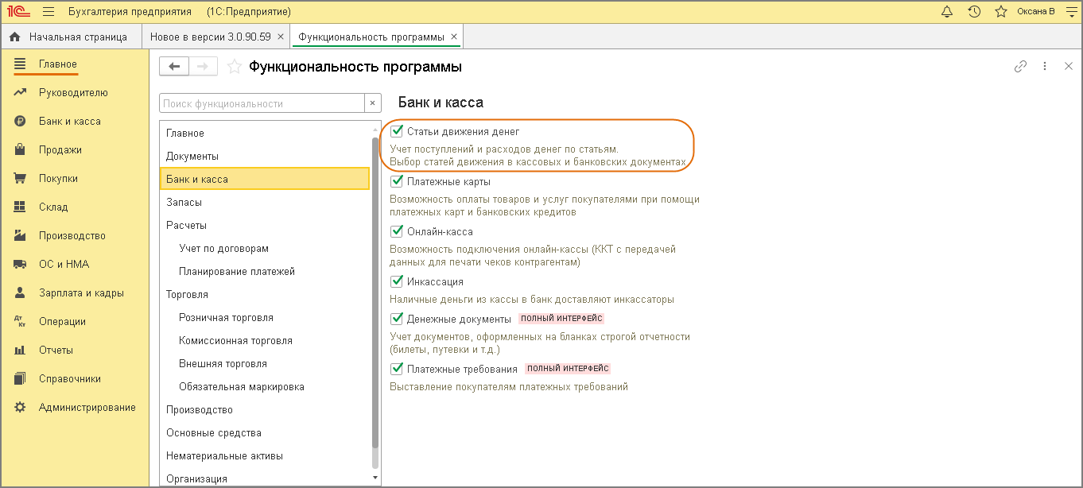Close the Функциональность программы form with X
1083x488 pixels.
[1069, 67]
